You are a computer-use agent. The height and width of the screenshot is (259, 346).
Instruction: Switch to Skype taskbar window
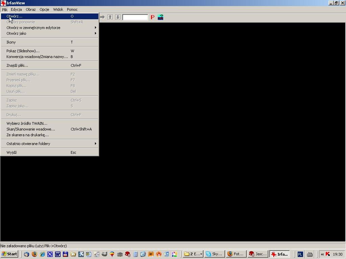coord(215,254)
